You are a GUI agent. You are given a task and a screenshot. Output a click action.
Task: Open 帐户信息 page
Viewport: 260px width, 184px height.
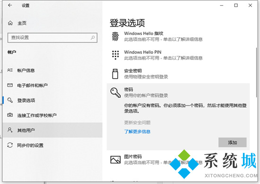coord(52,70)
